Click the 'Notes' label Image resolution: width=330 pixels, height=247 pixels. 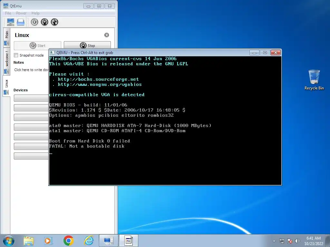(19, 62)
